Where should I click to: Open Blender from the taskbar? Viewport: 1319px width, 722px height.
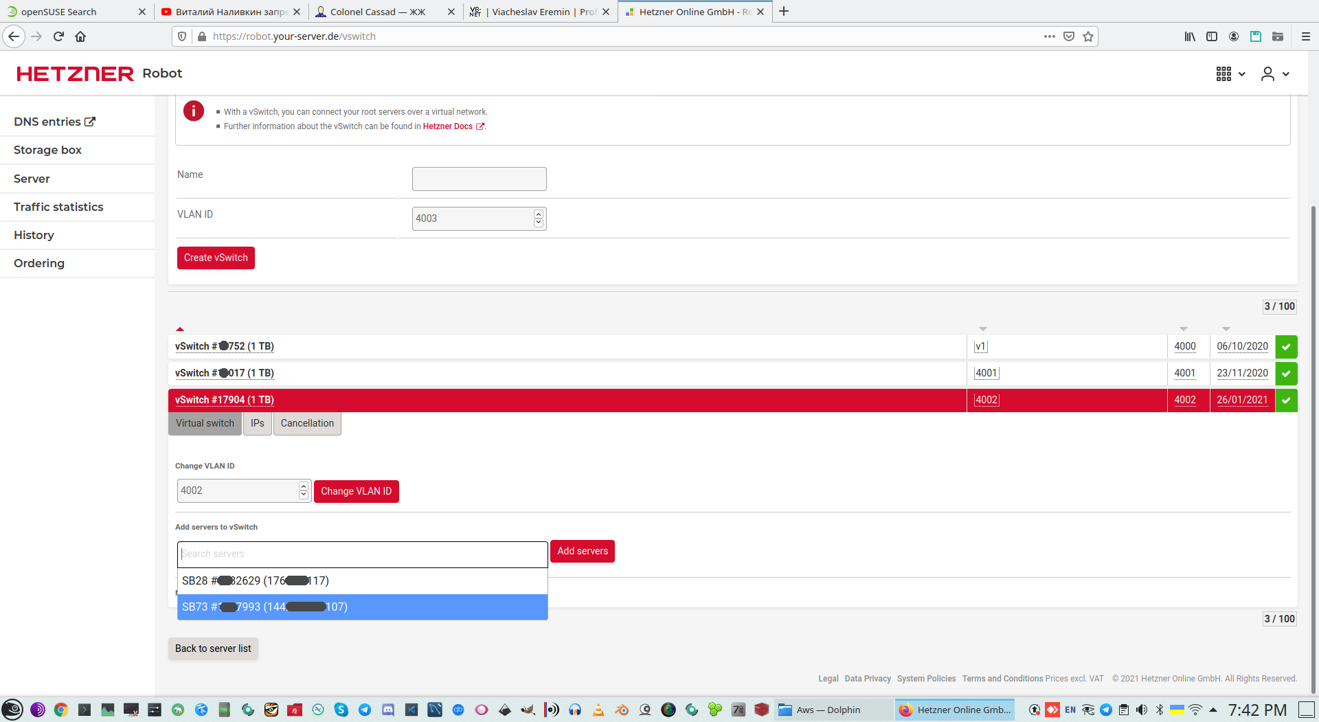[x=622, y=710]
